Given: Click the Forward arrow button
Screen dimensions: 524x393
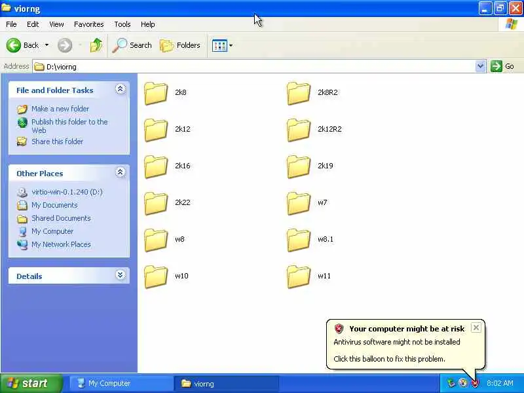Looking at the screenshot, I should pyautogui.click(x=65, y=45).
